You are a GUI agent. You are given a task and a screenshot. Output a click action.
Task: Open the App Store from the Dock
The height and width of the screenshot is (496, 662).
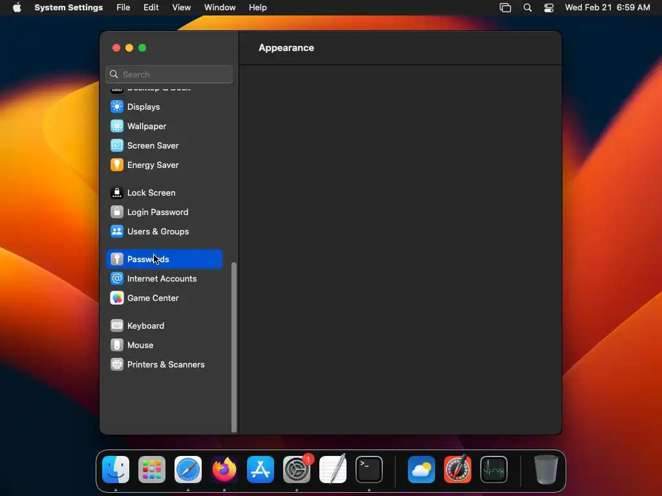261,470
